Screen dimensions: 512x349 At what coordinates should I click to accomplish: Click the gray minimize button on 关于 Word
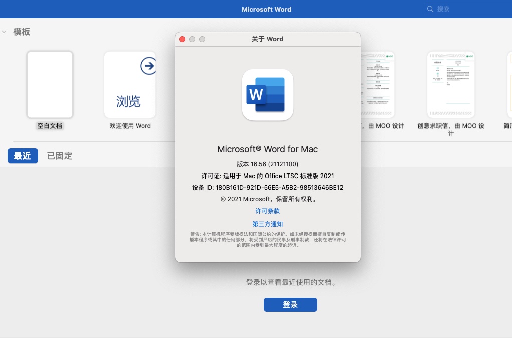click(x=192, y=39)
